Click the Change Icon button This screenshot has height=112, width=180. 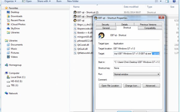point(132,86)
